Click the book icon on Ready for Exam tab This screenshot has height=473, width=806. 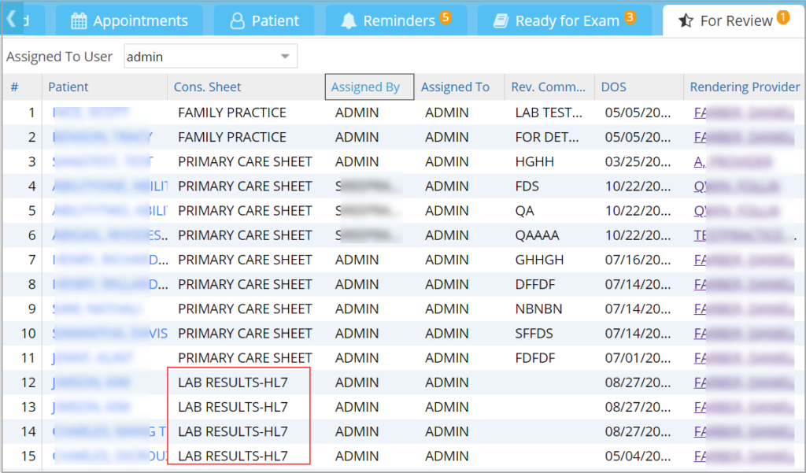501,21
